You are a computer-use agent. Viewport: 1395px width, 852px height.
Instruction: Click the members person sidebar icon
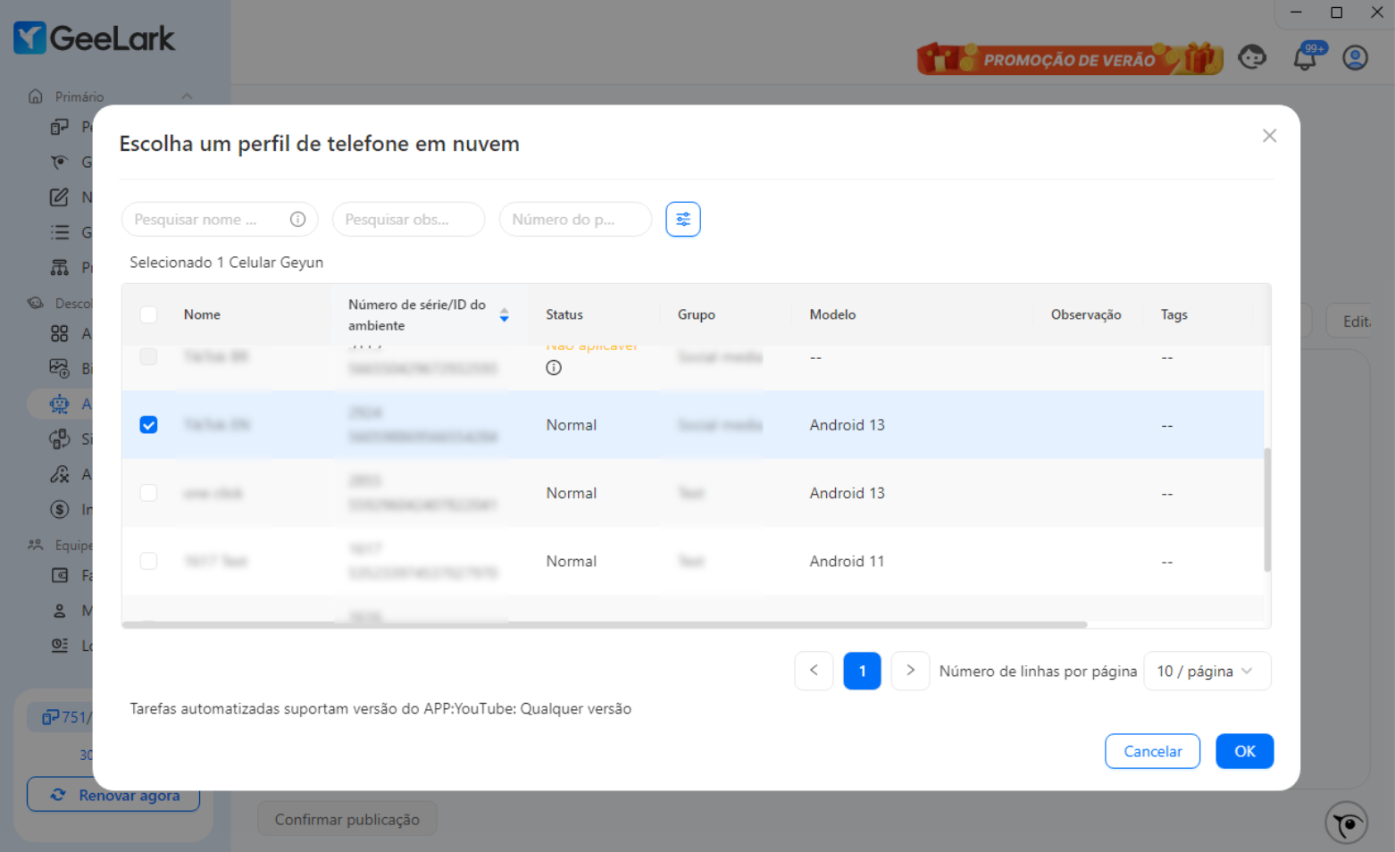(x=60, y=611)
